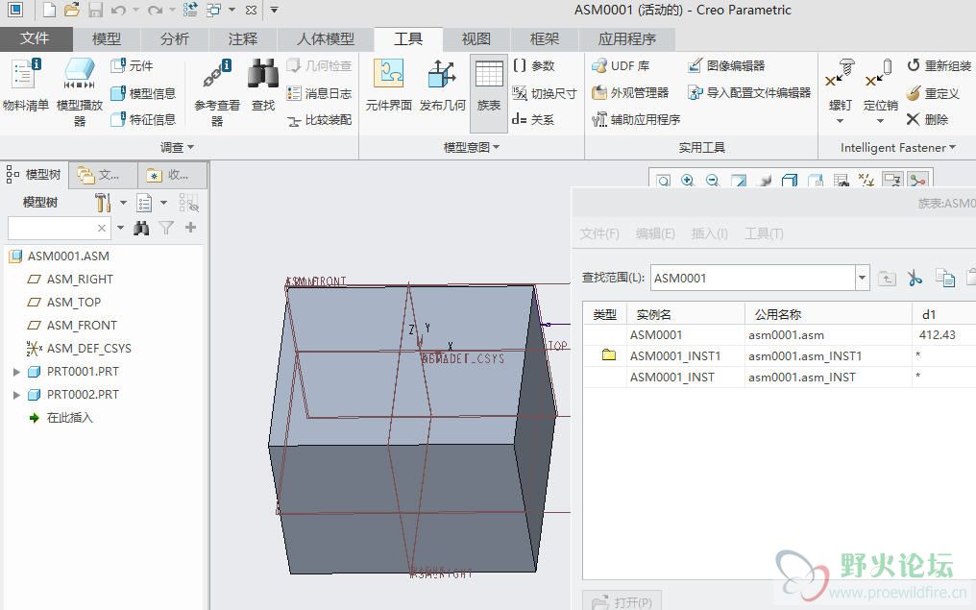Switch to the 注释 ribbon tab
This screenshot has width=976, height=610.
[243, 39]
